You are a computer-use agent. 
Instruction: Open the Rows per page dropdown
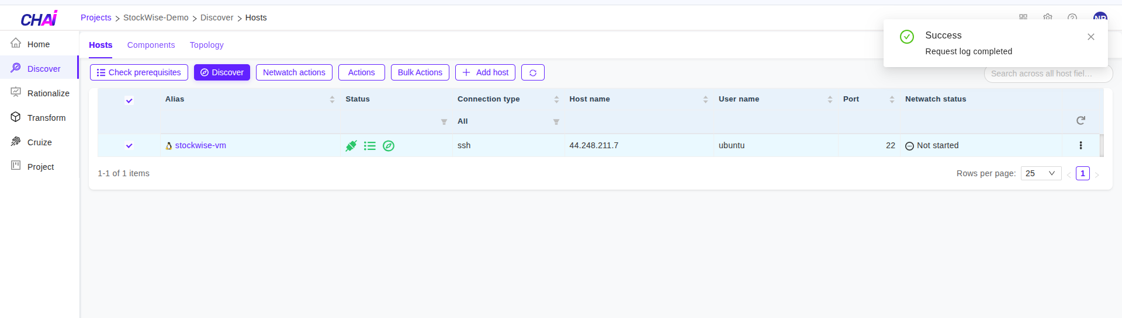tap(1041, 173)
